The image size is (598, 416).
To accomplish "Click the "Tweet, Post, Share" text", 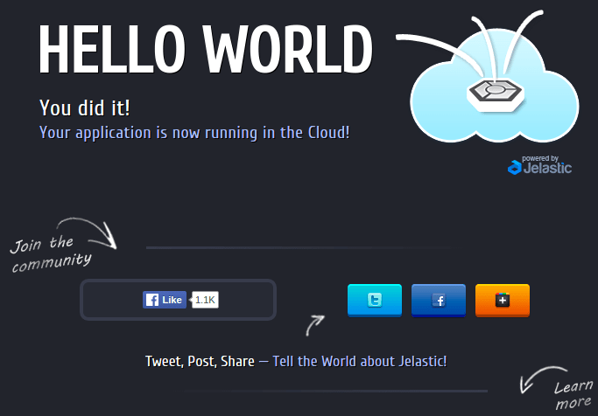I will (x=200, y=361).
